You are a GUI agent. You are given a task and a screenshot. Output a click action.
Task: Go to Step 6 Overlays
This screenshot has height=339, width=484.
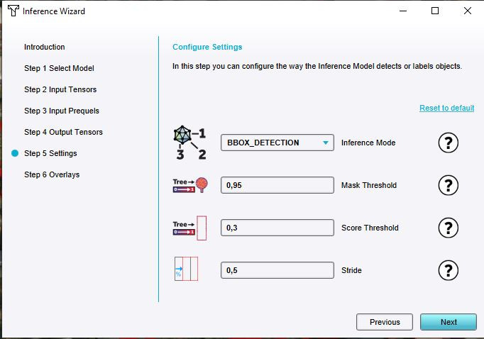click(52, 174)
